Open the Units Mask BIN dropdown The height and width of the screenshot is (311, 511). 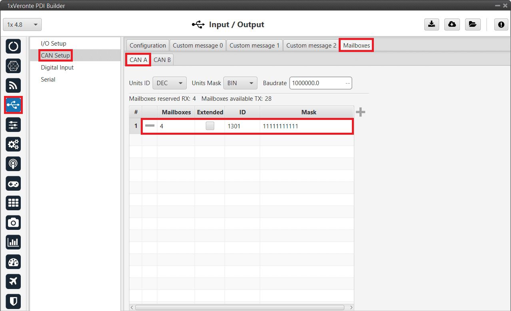(240, 83)
